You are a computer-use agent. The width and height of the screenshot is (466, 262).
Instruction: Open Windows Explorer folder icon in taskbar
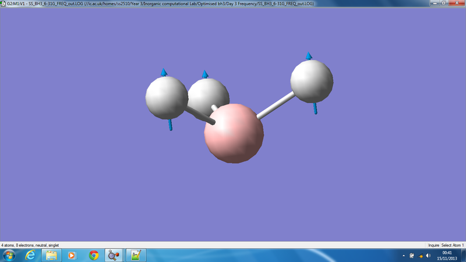(51, 255)
